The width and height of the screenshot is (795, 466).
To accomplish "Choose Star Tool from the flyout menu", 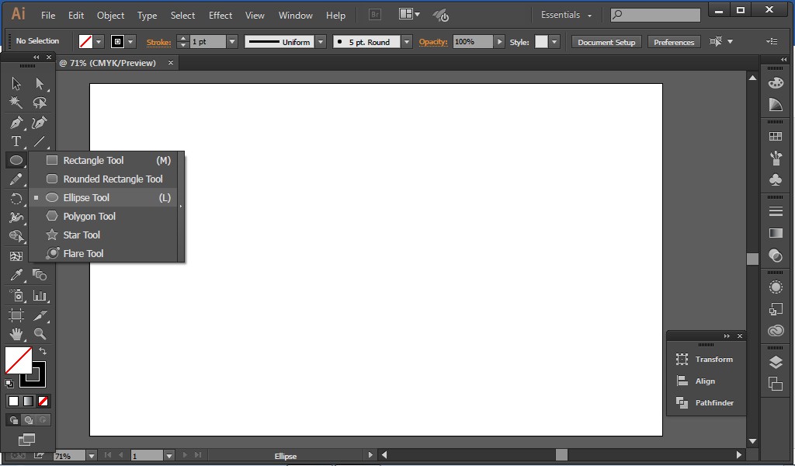I will [82, 235].
